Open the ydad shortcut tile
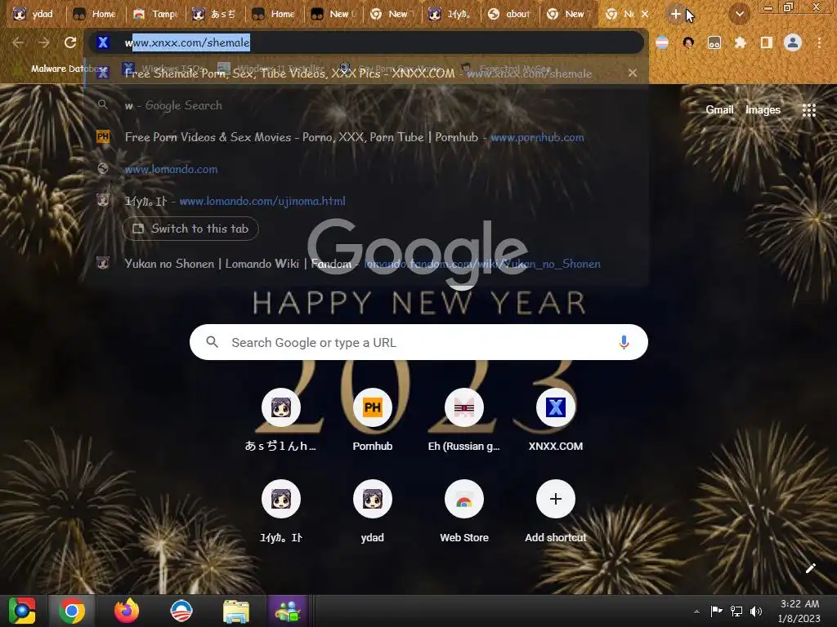Viewport: 837px width, 627px height. [x=372, y=512]
